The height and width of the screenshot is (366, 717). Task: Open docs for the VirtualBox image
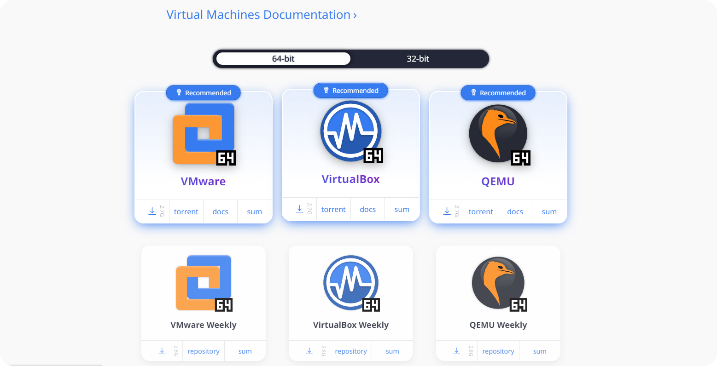pos(367,210)
